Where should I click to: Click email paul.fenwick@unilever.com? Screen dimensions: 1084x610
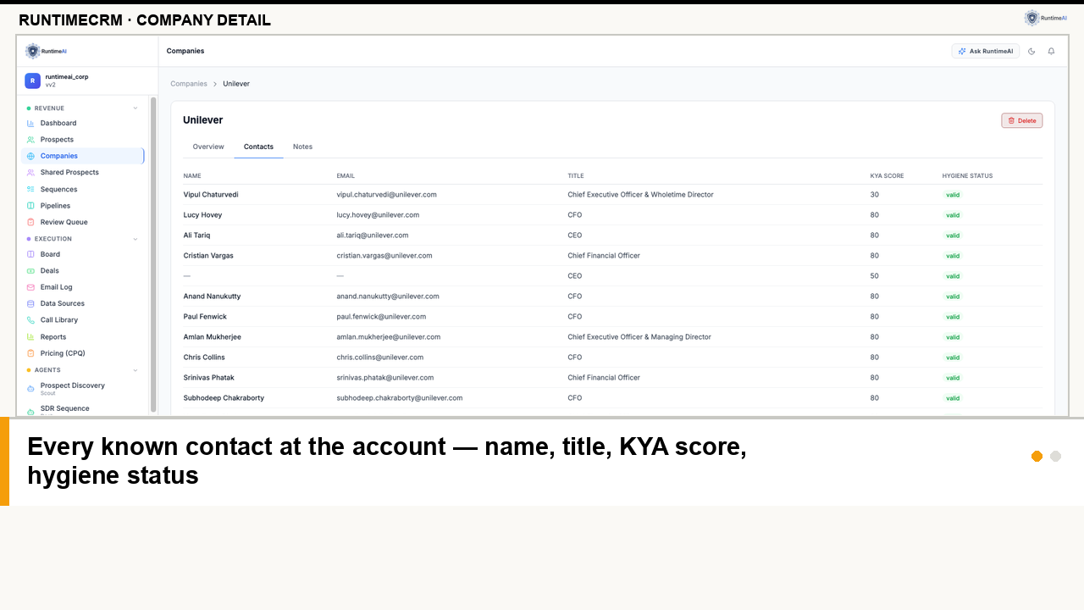pos(381,317)
